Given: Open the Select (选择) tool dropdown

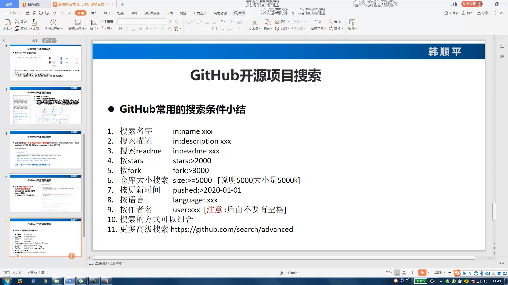Looking at the screenshot, I should pos(352,25).
